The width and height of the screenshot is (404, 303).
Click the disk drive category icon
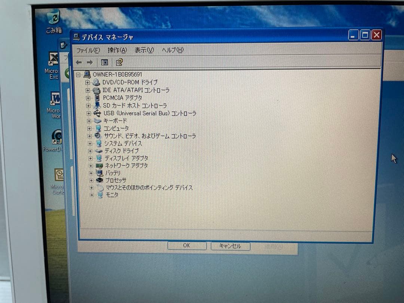coord(99,151)
